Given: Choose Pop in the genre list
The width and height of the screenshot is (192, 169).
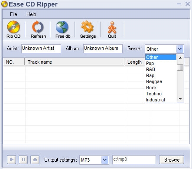Looking at the screenshot, I should (x=161, y=63).
